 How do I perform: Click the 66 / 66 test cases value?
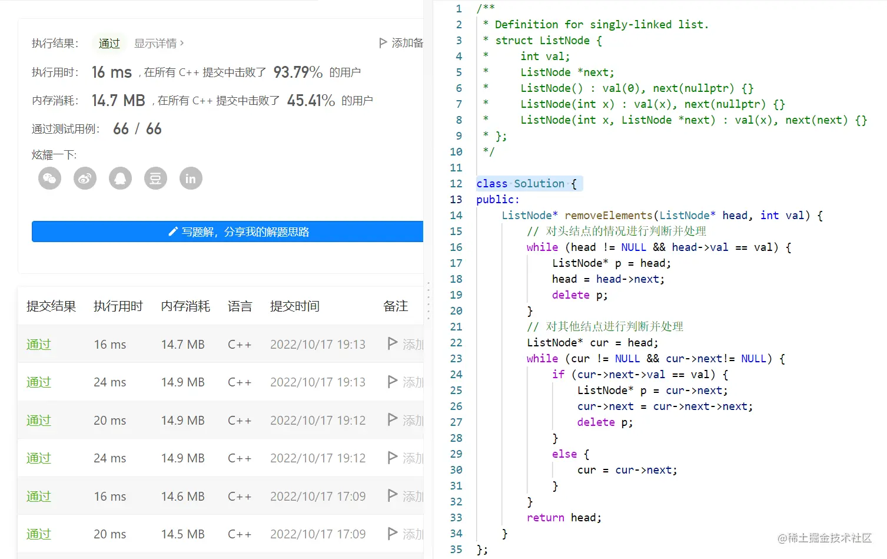coord(137,129)
